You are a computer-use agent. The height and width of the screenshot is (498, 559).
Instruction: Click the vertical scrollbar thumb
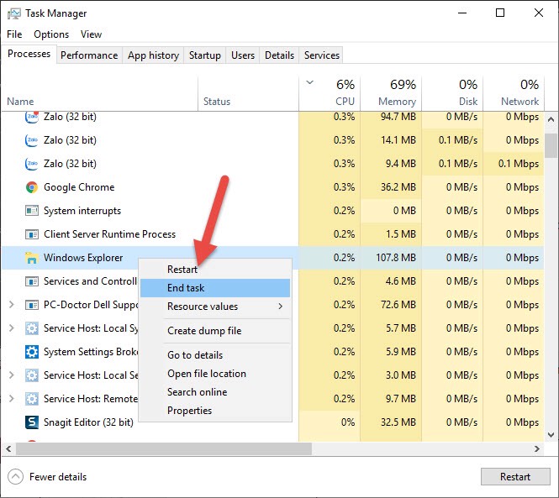pyautogui.click(x=551, y=145)
